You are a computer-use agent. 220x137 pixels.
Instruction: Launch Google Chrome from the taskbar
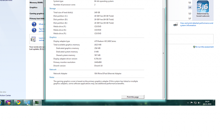point(18,103)
